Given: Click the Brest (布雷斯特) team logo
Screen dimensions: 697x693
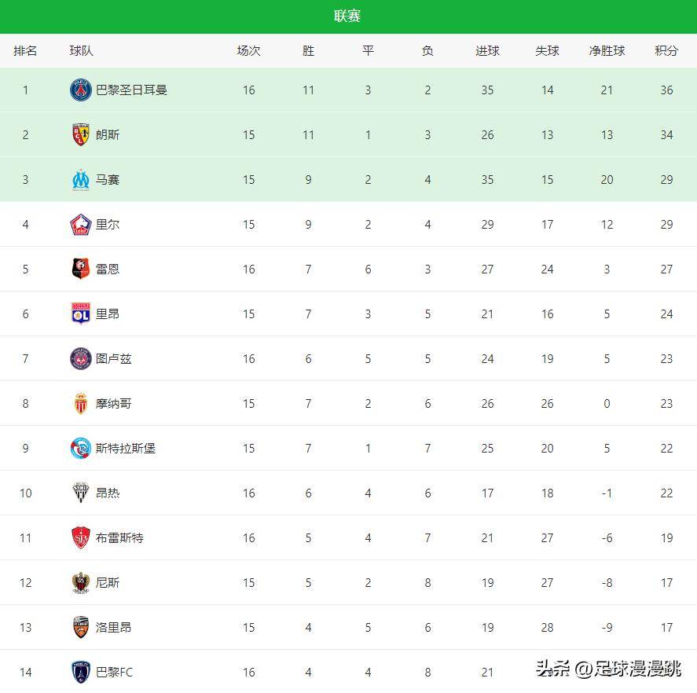Looking at the screenshot, I should (81, 538).
